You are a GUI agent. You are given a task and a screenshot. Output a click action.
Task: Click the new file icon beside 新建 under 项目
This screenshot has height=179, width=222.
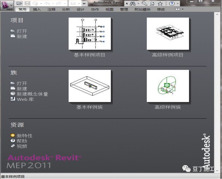pyautogui.click(x=13, y=36)
